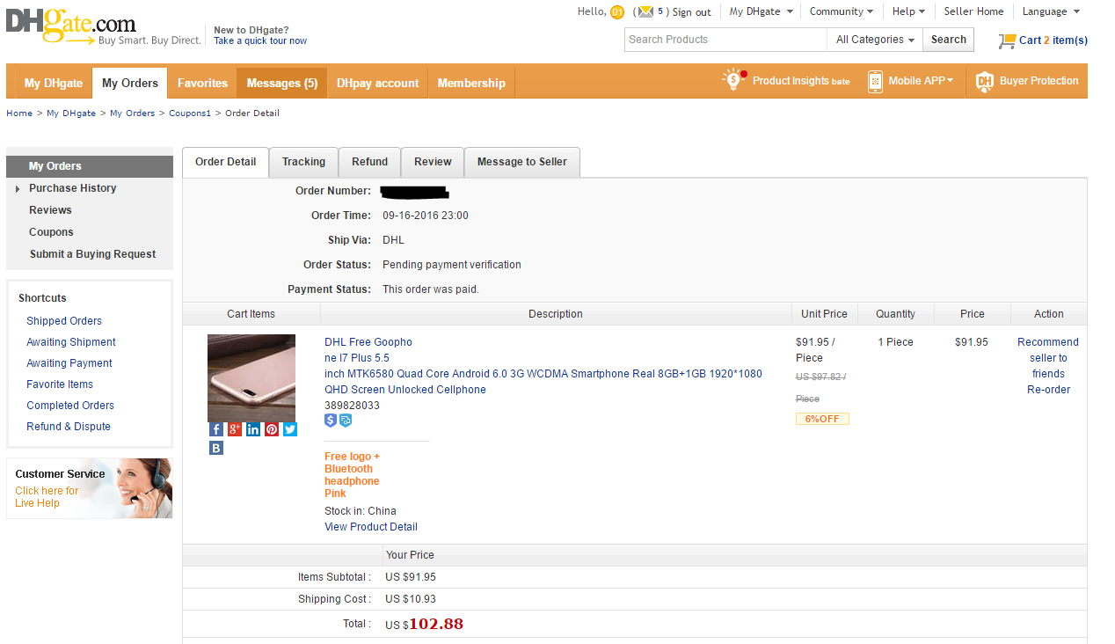Viewport: 1115px width, 644px height.
Task: Share product on Facebook
Action: click(x=216, y=429)
